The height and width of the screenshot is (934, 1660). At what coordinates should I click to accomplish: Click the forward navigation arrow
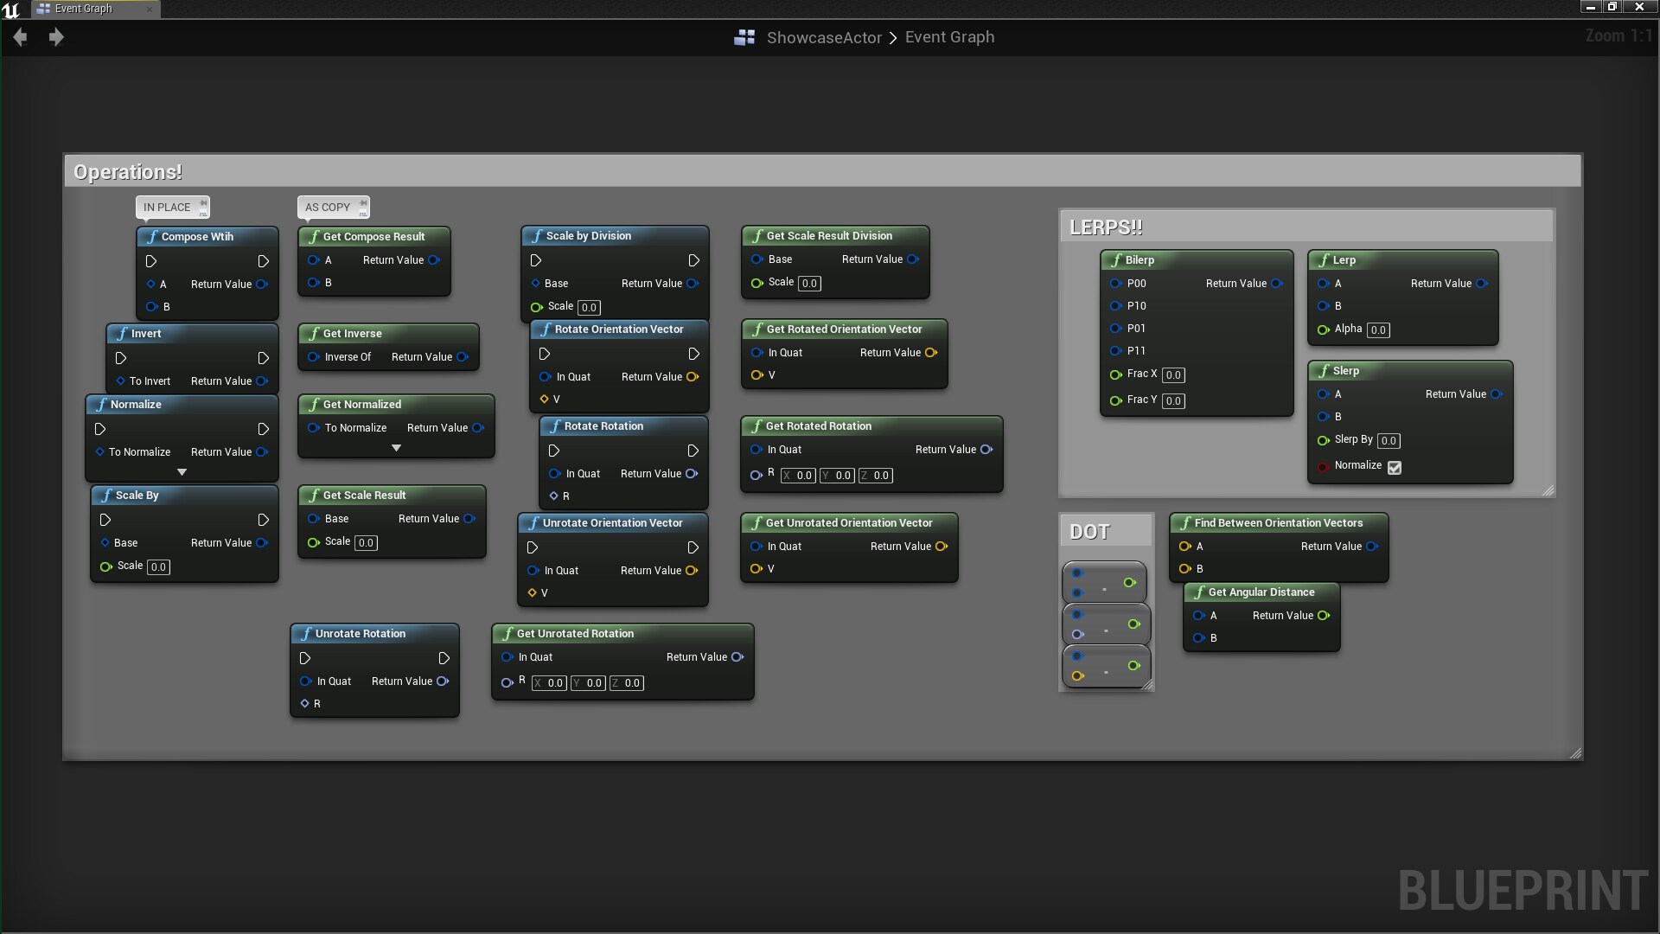pos(56,37)
